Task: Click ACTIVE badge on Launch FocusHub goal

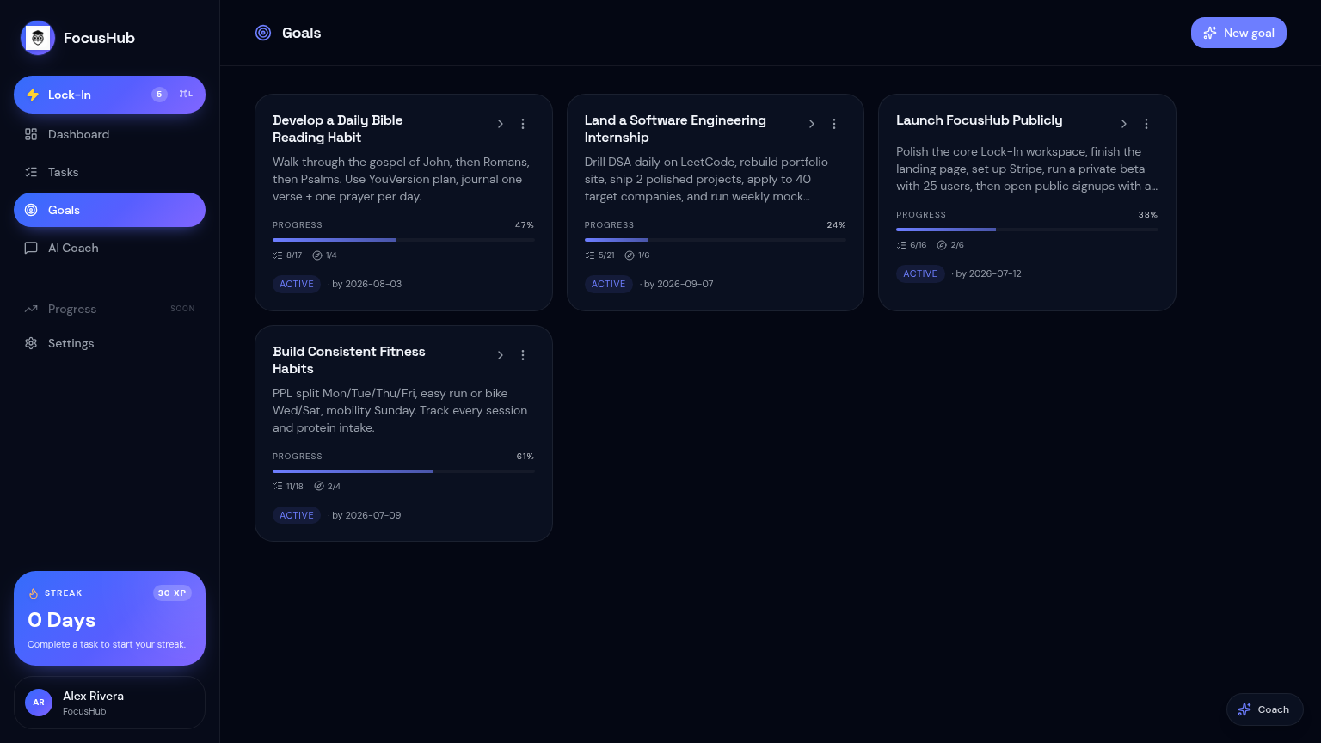Action: 920,273
